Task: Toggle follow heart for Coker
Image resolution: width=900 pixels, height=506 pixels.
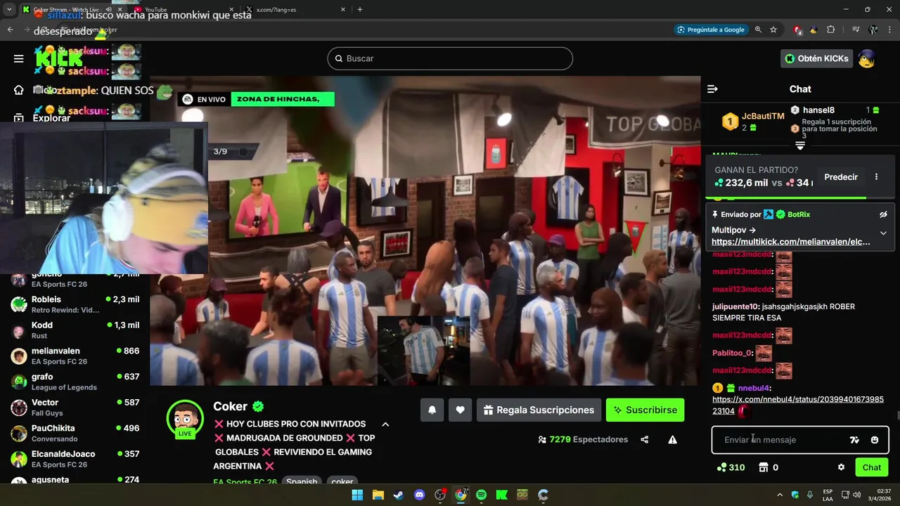Action: [x=460, y=410]
